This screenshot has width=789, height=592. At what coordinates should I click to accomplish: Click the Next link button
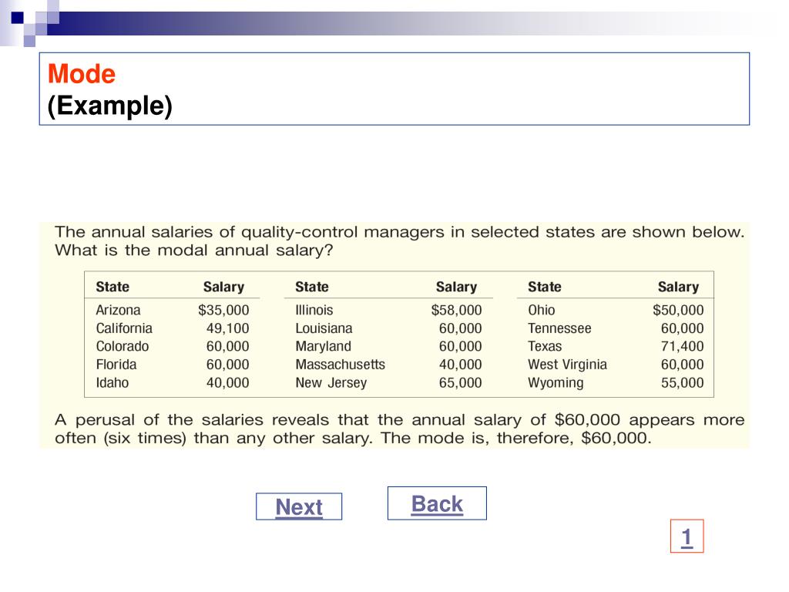coord(299,506)
